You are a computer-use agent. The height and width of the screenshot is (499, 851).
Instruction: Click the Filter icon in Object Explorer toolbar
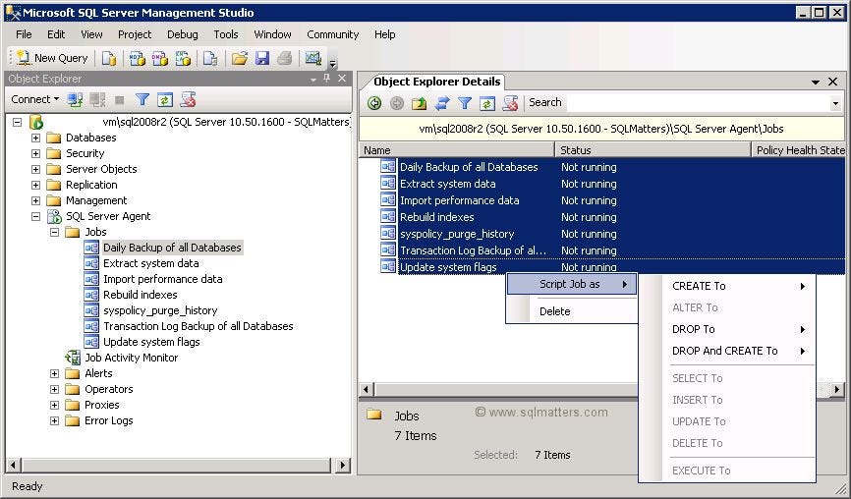(142, 100)
